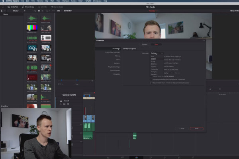The height and width of the screenshot is (159, 239).
Task: Open the Edit Index panel
Action: [43, 7]
